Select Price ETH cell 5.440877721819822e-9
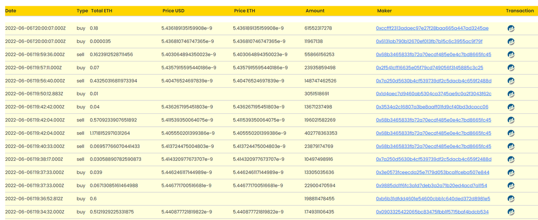The height and width of the screenshot is (220, 538). click(259, 212)
